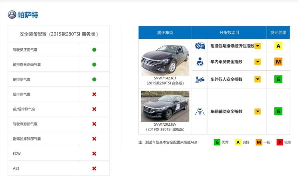This screenshot has height=178, width=298.
Task: Click the vehicle assist safety index icon
Action: (x=200, y=111)
